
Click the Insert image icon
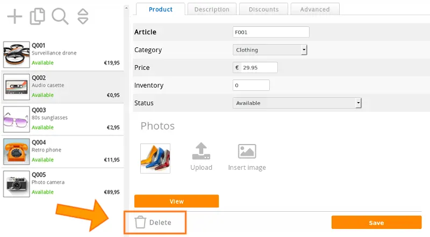click(247, 152)
